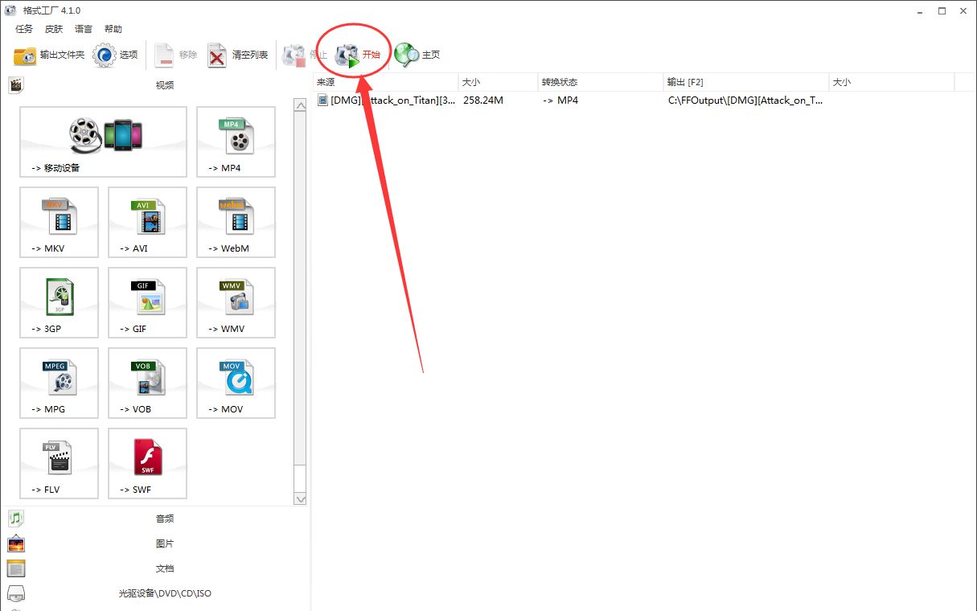Image resolution: width=977 pixels, height=611 pixels.
Task: Select the 移动设备 mobile device option
Action: coord(103,141)
